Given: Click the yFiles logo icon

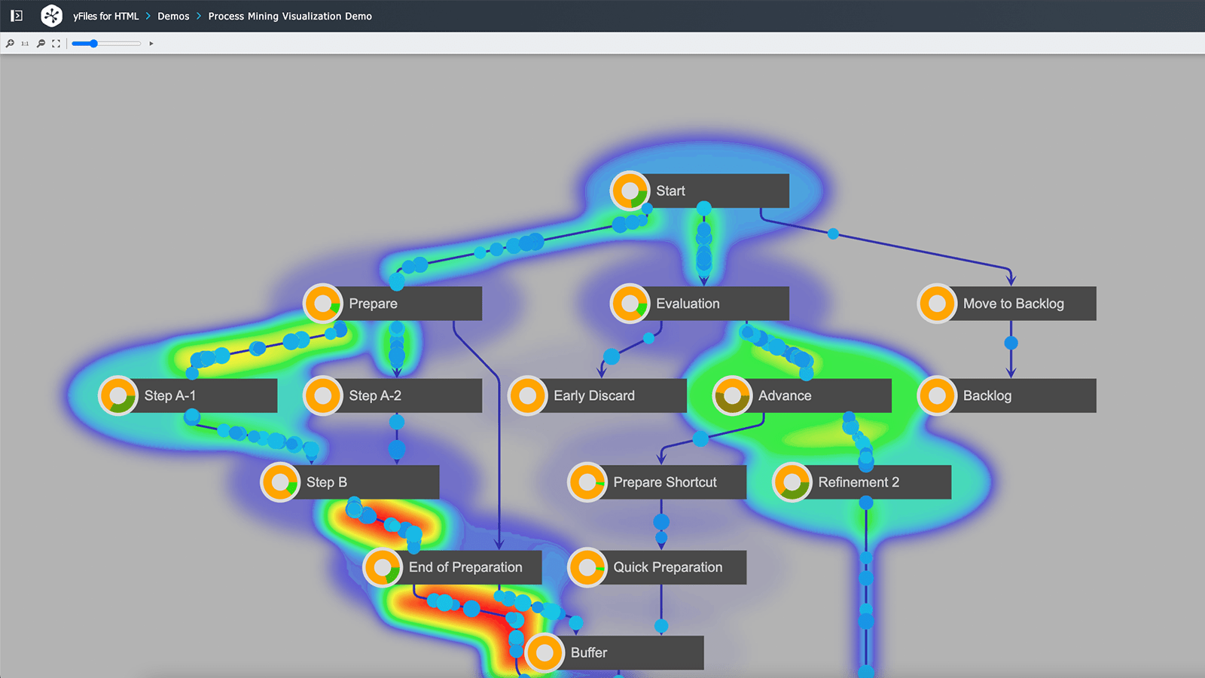Looking at the screenshot, I should [51, 16].
